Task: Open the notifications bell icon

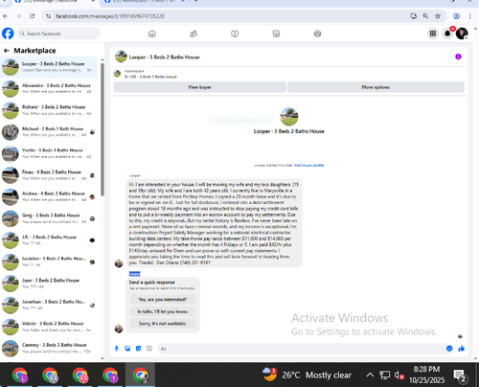Action: [447, 34]
